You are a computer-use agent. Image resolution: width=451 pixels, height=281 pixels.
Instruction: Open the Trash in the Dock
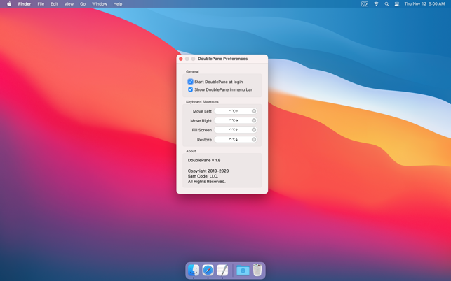[x=257, y=270]
